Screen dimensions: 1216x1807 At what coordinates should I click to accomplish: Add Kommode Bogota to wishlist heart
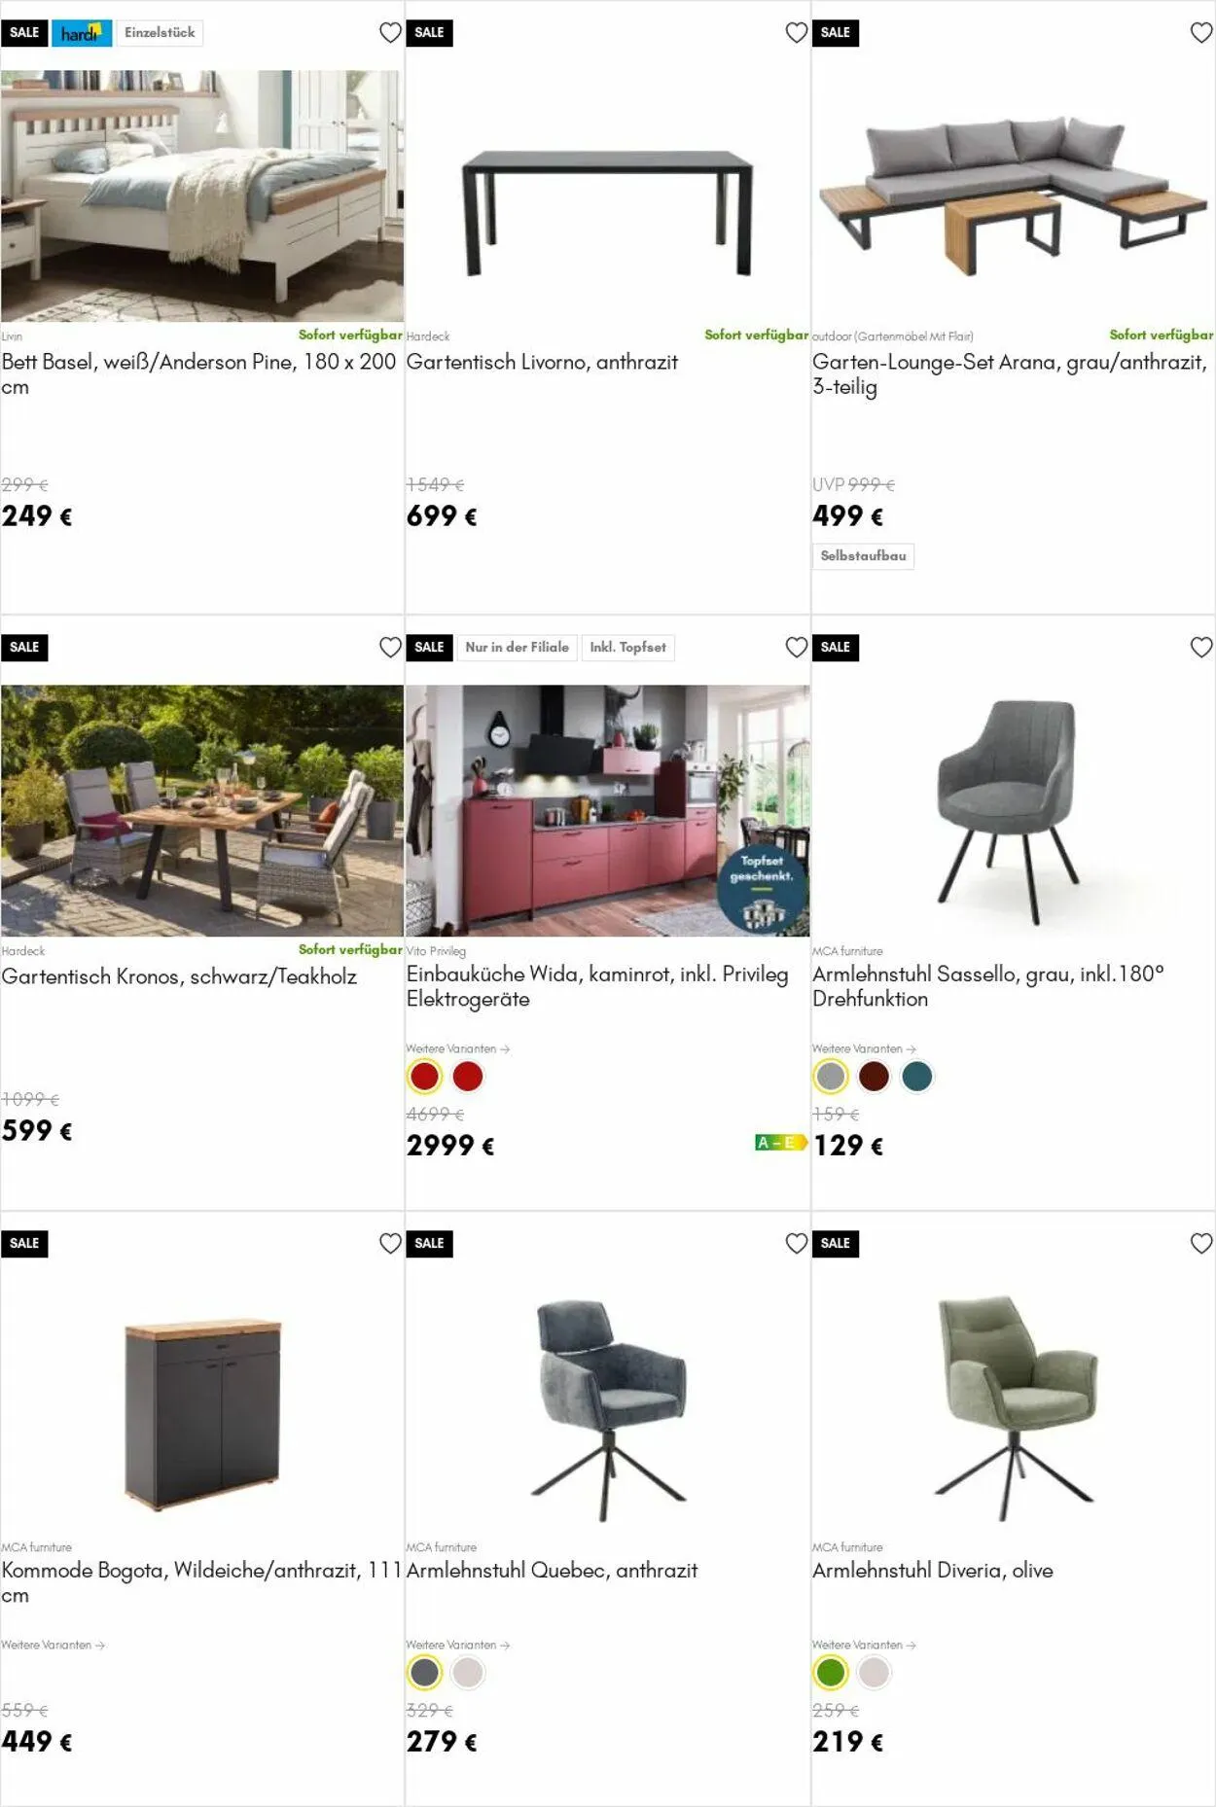pos(390,1244)
